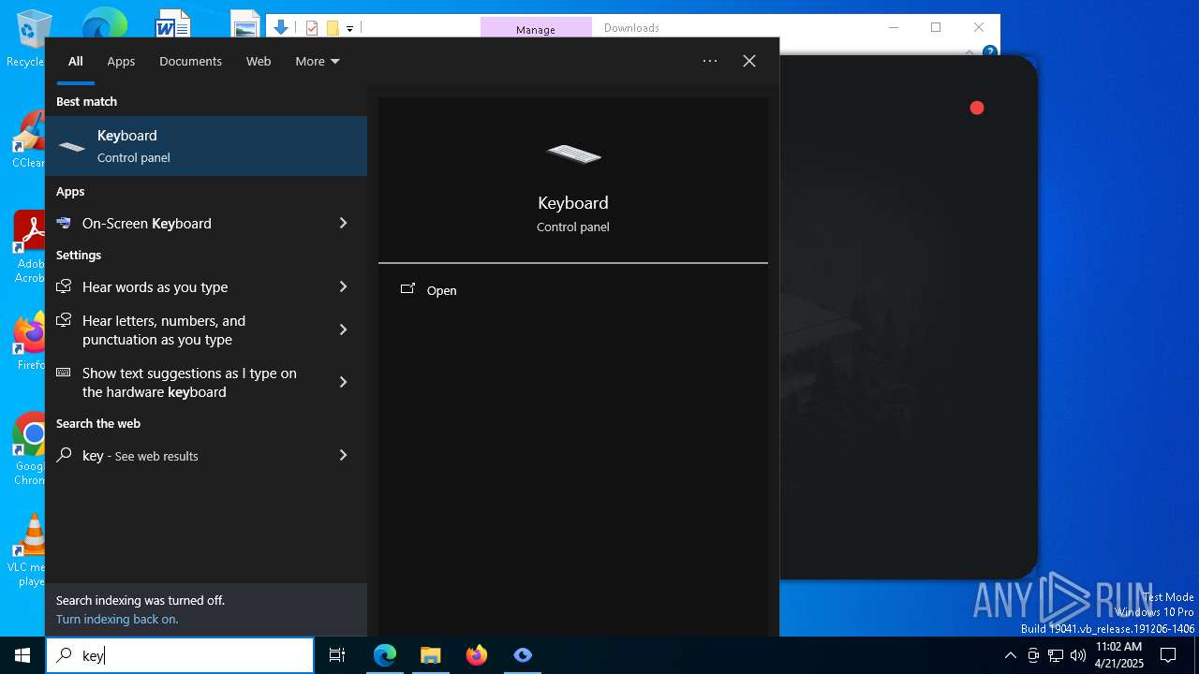Open Show text suggestions on hardware keyboard

tap(187, 382)
